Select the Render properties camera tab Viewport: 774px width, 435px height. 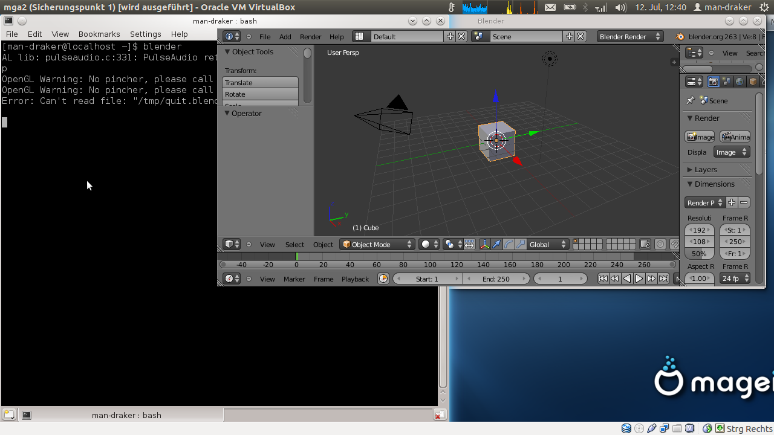coord(714,82)
